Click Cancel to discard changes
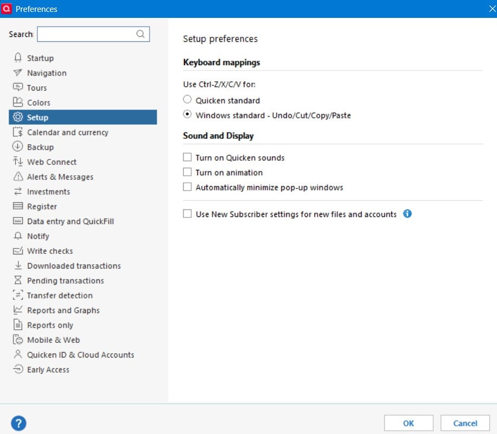This screenshot has width=497, height=434. coord(465,423)
